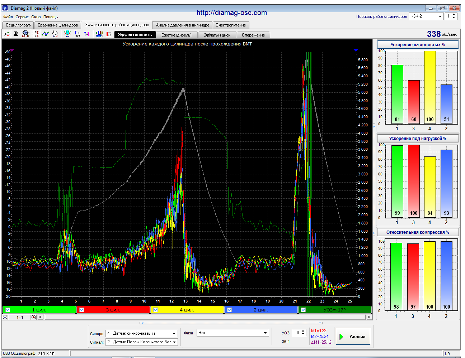Click the USB Осциллограф 2.01.3201 status text
Viewport: 465px width, 358px height.
pos(29,354)
